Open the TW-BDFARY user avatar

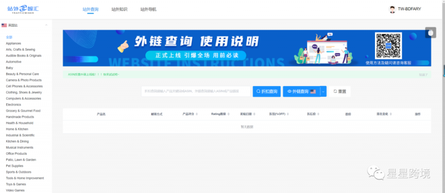click(392, 9)
